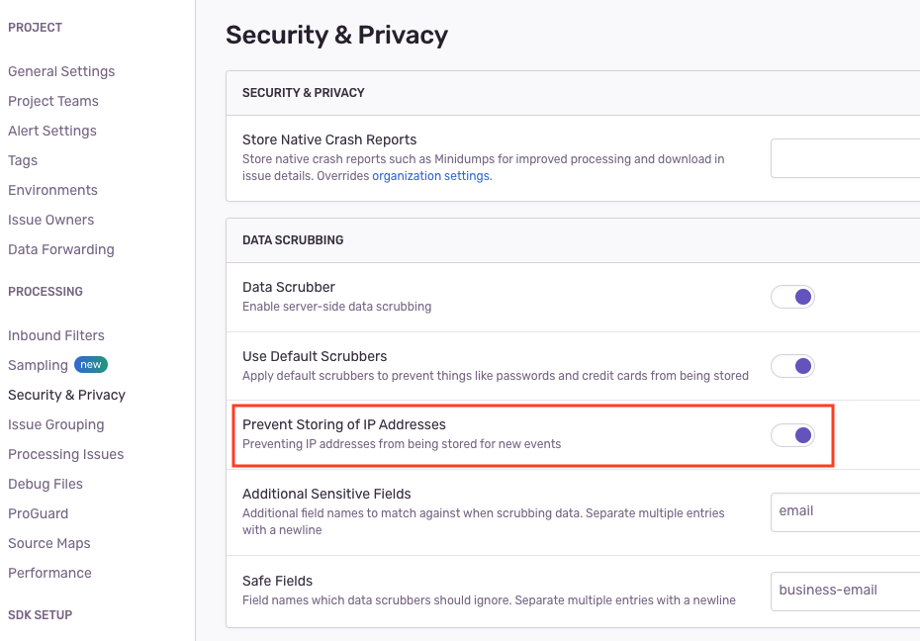The width and height of the screenshot is (920, 641).
Task: Click the organization settings link
Action: tap(430, 176)
